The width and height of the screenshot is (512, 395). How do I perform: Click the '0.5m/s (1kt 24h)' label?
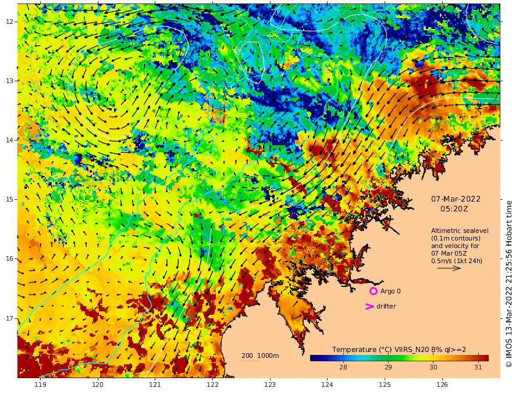click(x=457, y=261)
